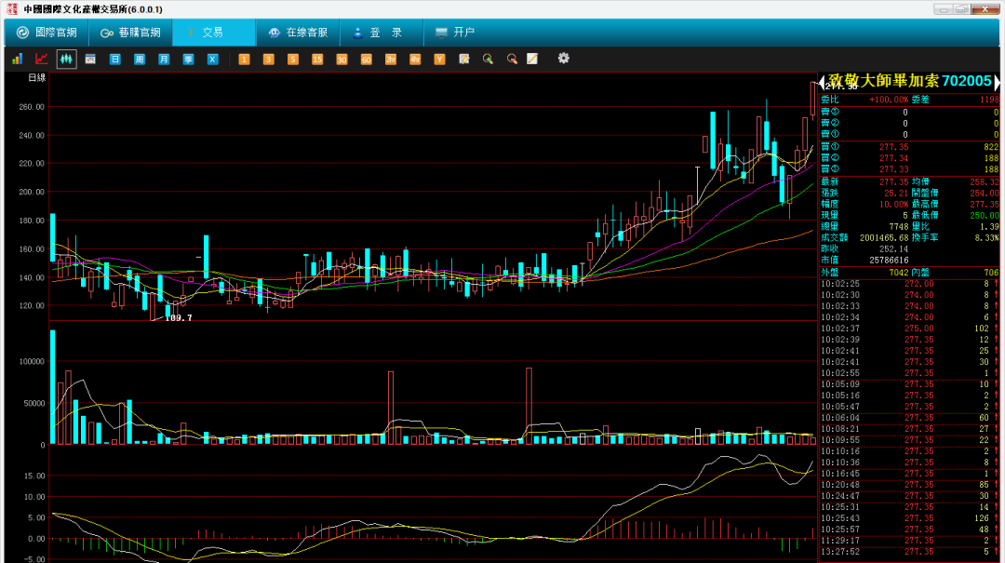Click the calendar period icon
This screenshot has width=1005, height=563.
[x=90, y=59]
